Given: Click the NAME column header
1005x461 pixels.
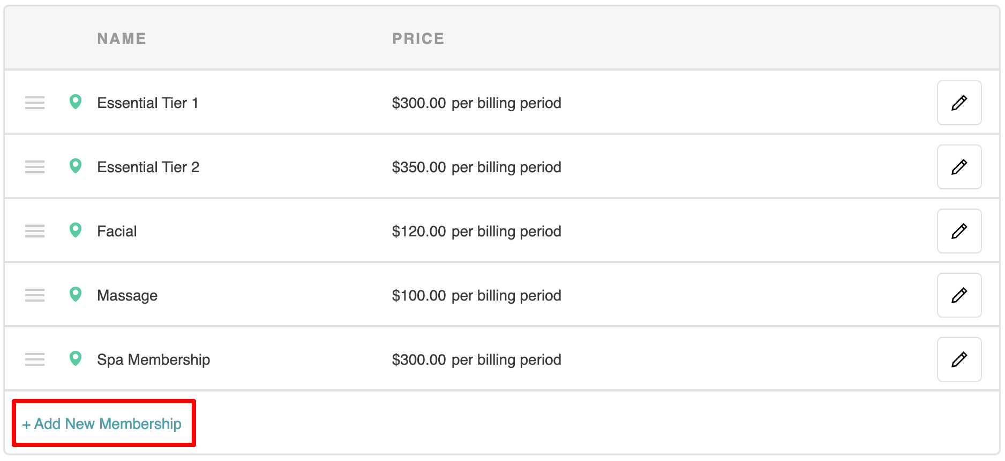Looking at the screenshot, I should pyautogui.click(x=122, y=39).
